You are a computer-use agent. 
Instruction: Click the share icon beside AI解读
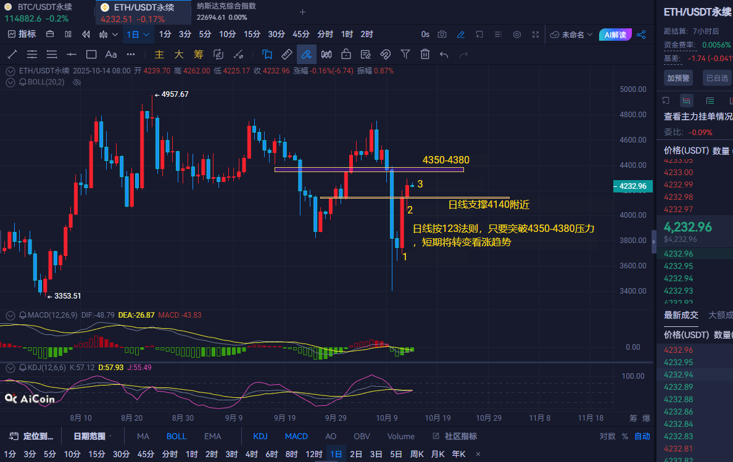point(641,35)
